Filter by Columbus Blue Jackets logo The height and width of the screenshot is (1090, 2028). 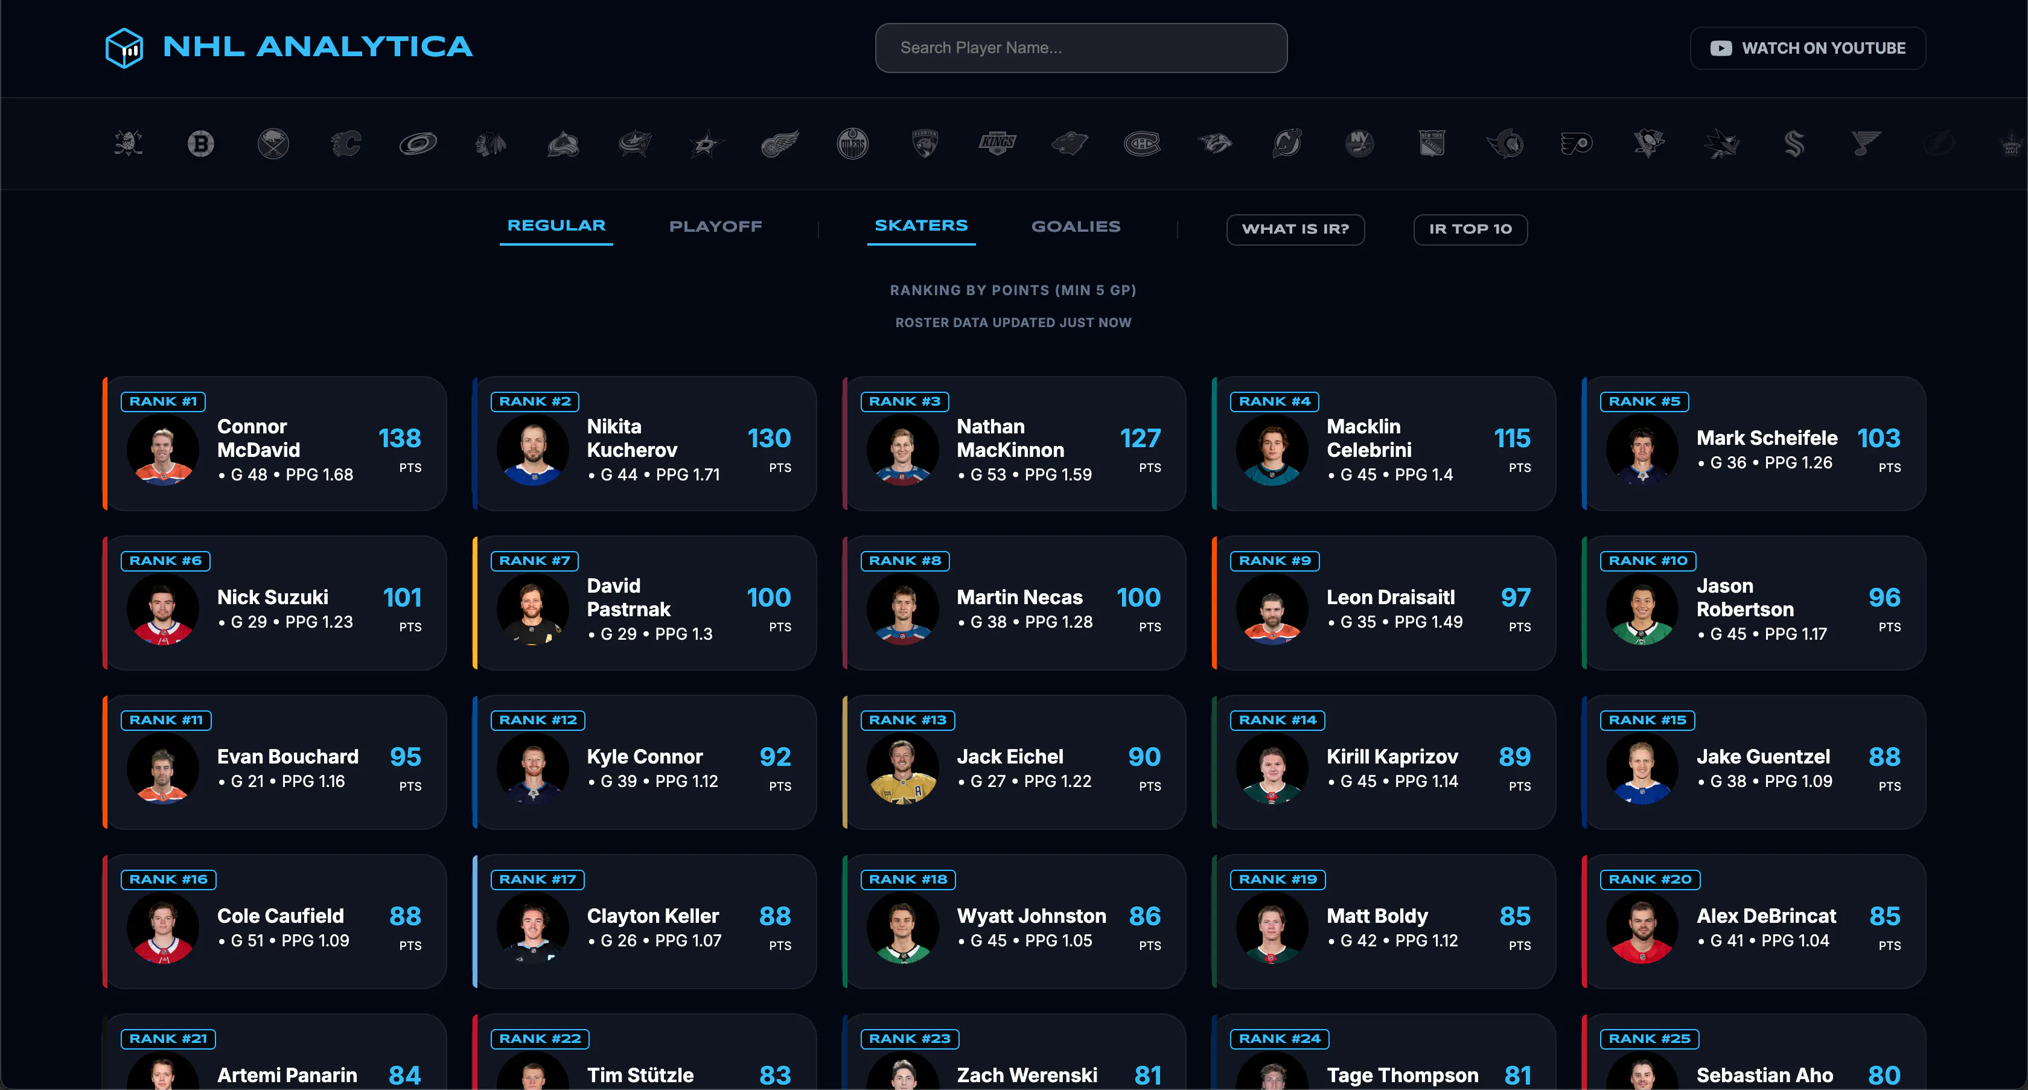636,144
